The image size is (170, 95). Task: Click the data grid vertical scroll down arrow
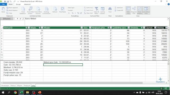click(168, 59)
